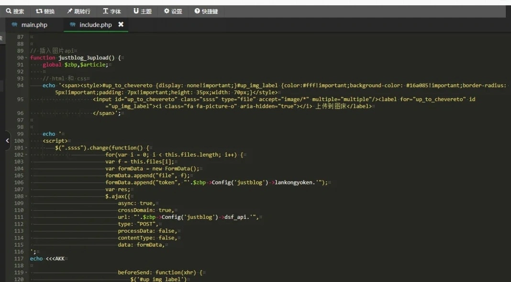Click the magnifier search icon in toolbar
This screenshot has height=282, width=511.
click(9, 11)
